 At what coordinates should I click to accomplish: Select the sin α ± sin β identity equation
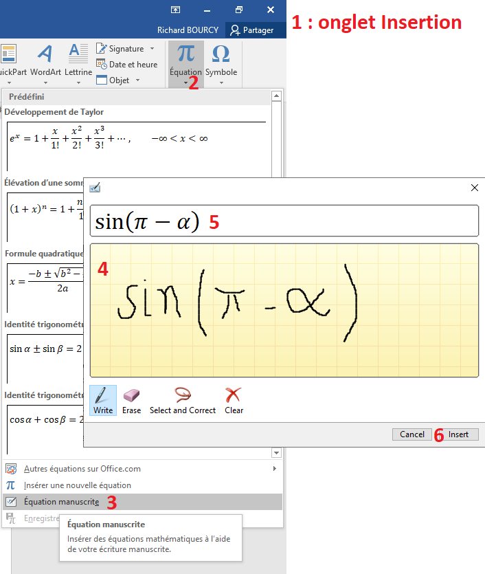pos(45,359)
